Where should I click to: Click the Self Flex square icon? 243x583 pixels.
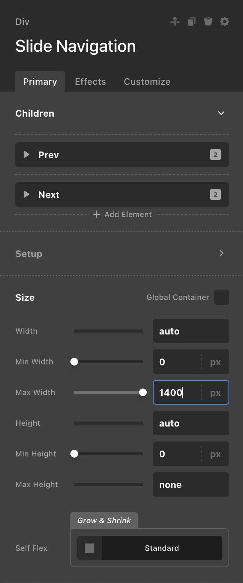click(89, 548)
